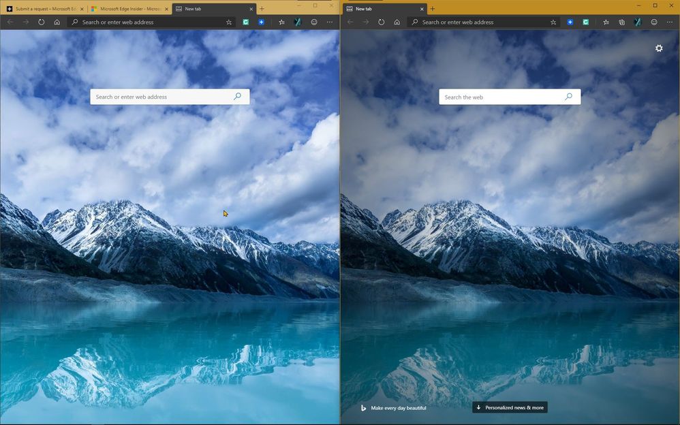Refresh the page in the right Edge window
Image resolution: width=680 pixels, height=425 pixels.
(x=381, y=22)
